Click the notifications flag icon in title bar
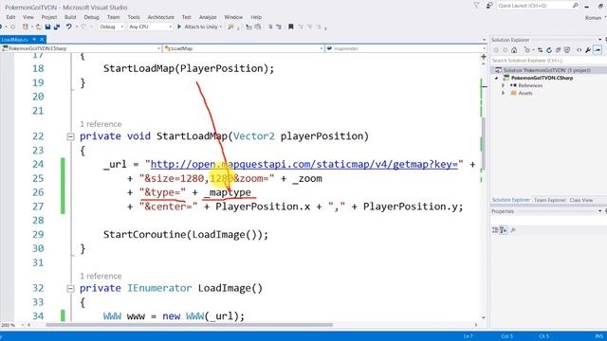 (x=476, y=6)
